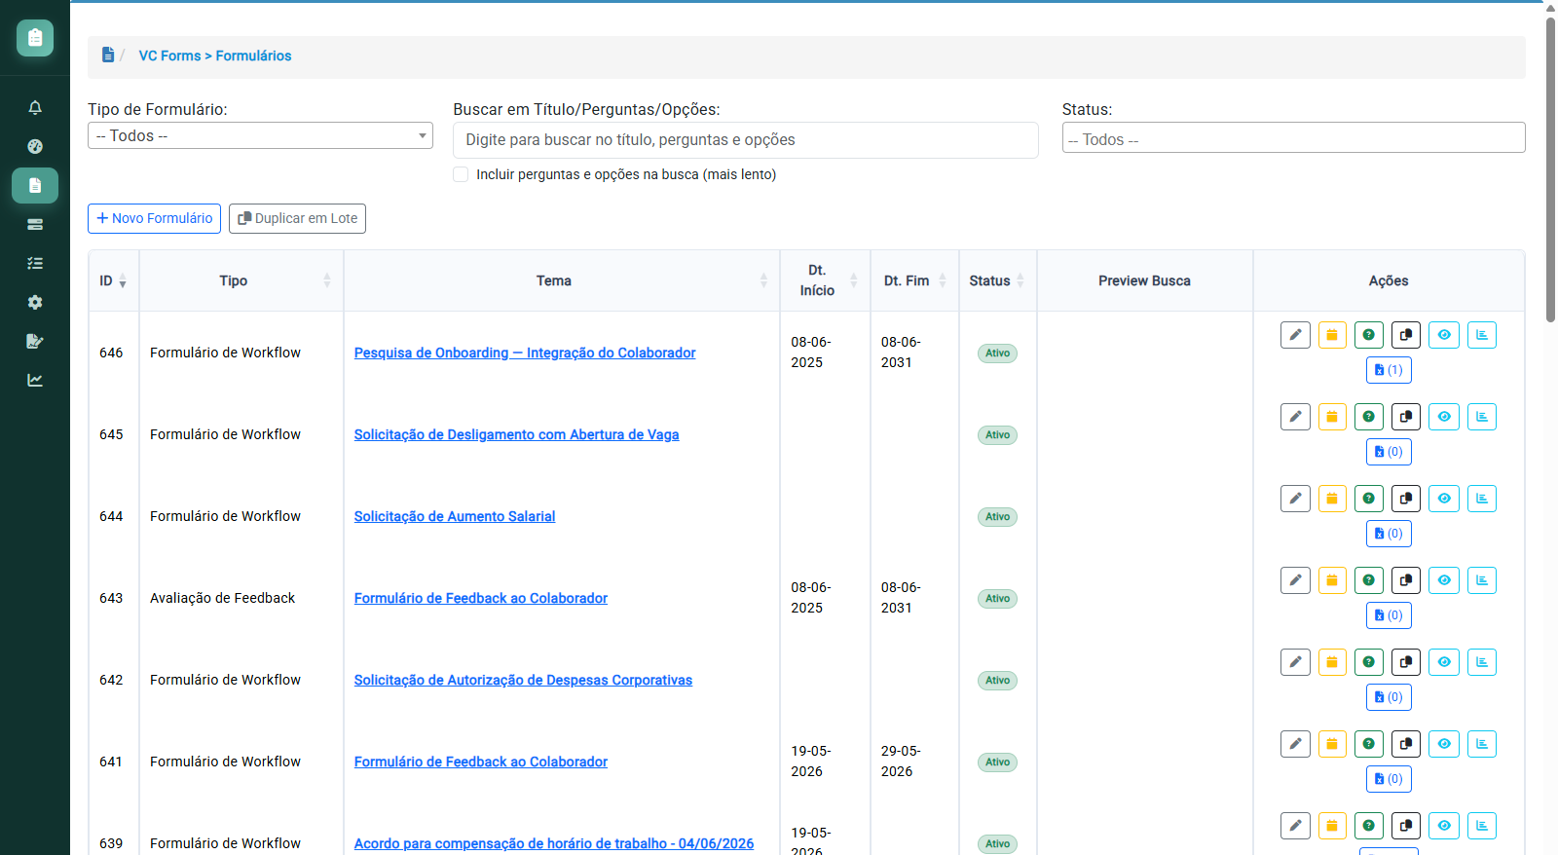This screenshot has width=1558, height=855.
Task: Open Solicitação de Autorização de Despesas Corporativas
Action: 523,680
